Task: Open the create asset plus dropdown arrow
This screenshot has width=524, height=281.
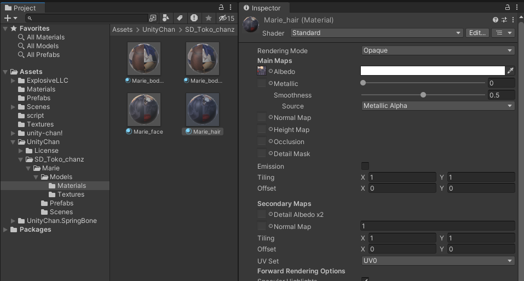Action: [x=15, y=18]
